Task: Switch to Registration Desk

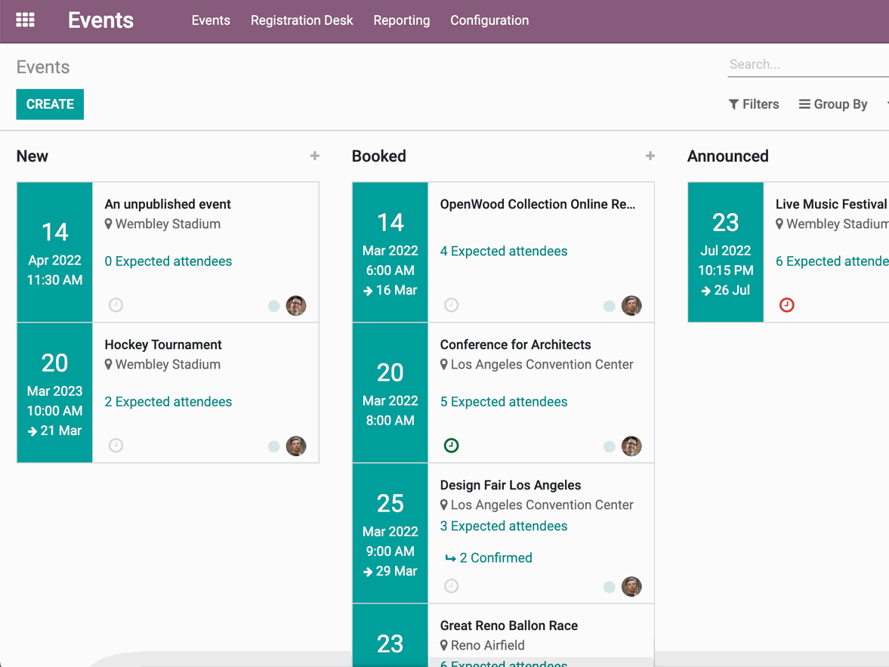Action: [x=301, y=20]
